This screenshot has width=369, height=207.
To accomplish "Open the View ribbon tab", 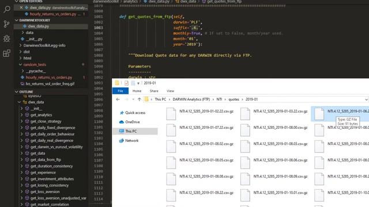I will coord(171,91).
